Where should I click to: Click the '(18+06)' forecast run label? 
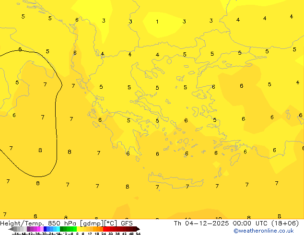pos(285,223)
